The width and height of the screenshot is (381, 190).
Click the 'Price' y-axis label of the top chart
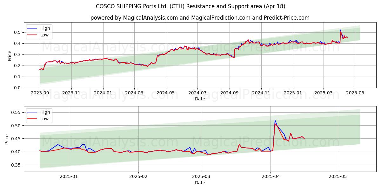point(10,56)
